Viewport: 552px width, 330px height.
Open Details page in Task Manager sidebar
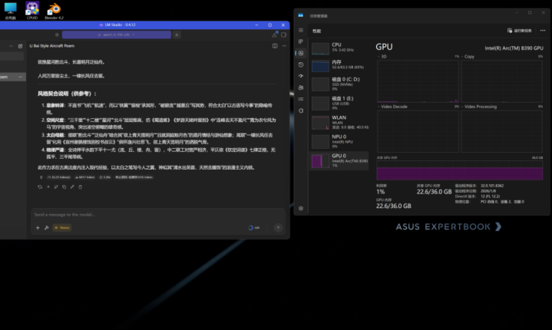(301, 99)
